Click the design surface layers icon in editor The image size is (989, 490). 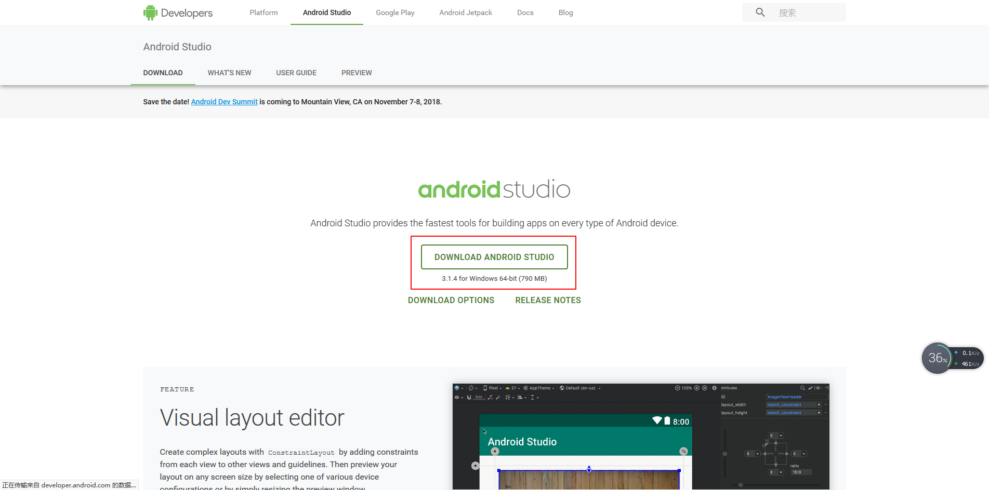click(457, 388)
